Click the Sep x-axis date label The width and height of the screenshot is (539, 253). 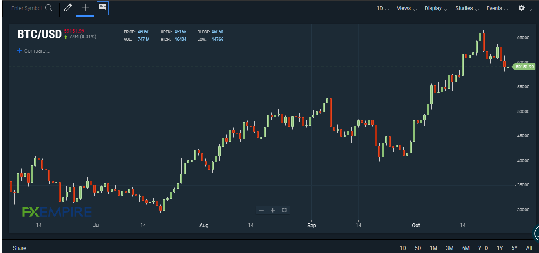click(x=311, y=226)
